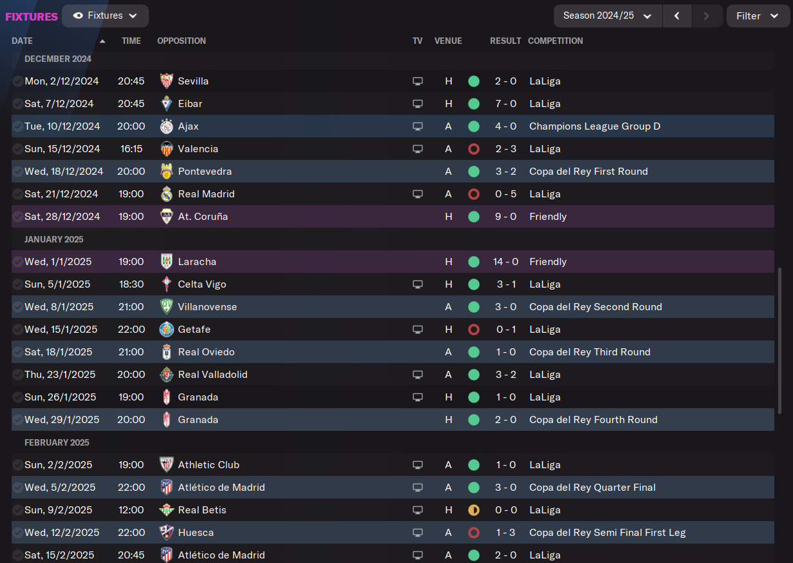This screenshot has height=563, width=793.
Task: Sort fixtures by the Date column header
Action: tap(22, 41)
